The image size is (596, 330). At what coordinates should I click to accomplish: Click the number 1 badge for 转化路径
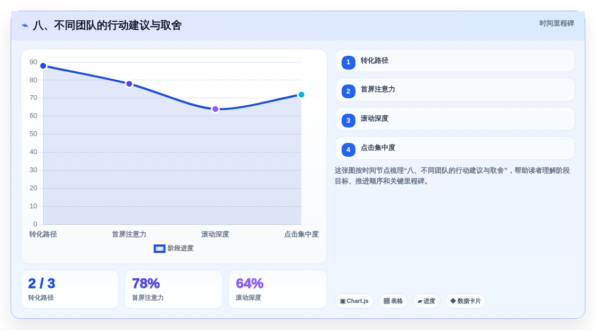pos(348,62)
